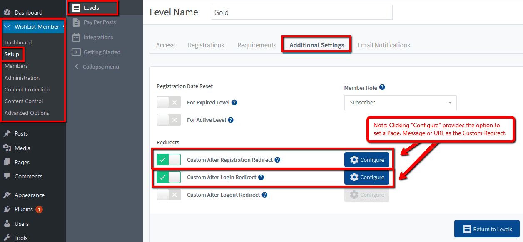This screenshot has width=523, height=242.
Task: Switch to the Registrations tab
Action: [x=206, y=45]
